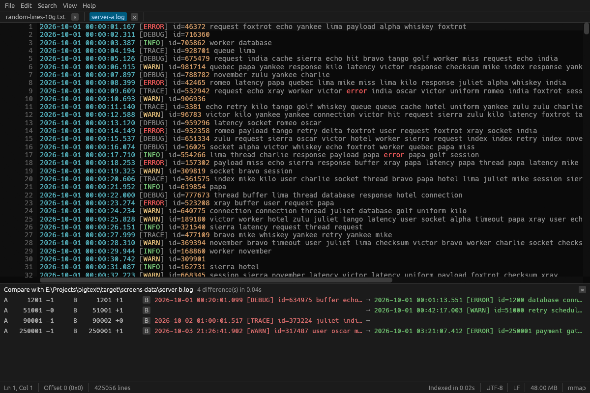Screen dimensions: 590x393
Task: Click the Indexed in 0.02s status text
Action: click(x=452, y=388)
